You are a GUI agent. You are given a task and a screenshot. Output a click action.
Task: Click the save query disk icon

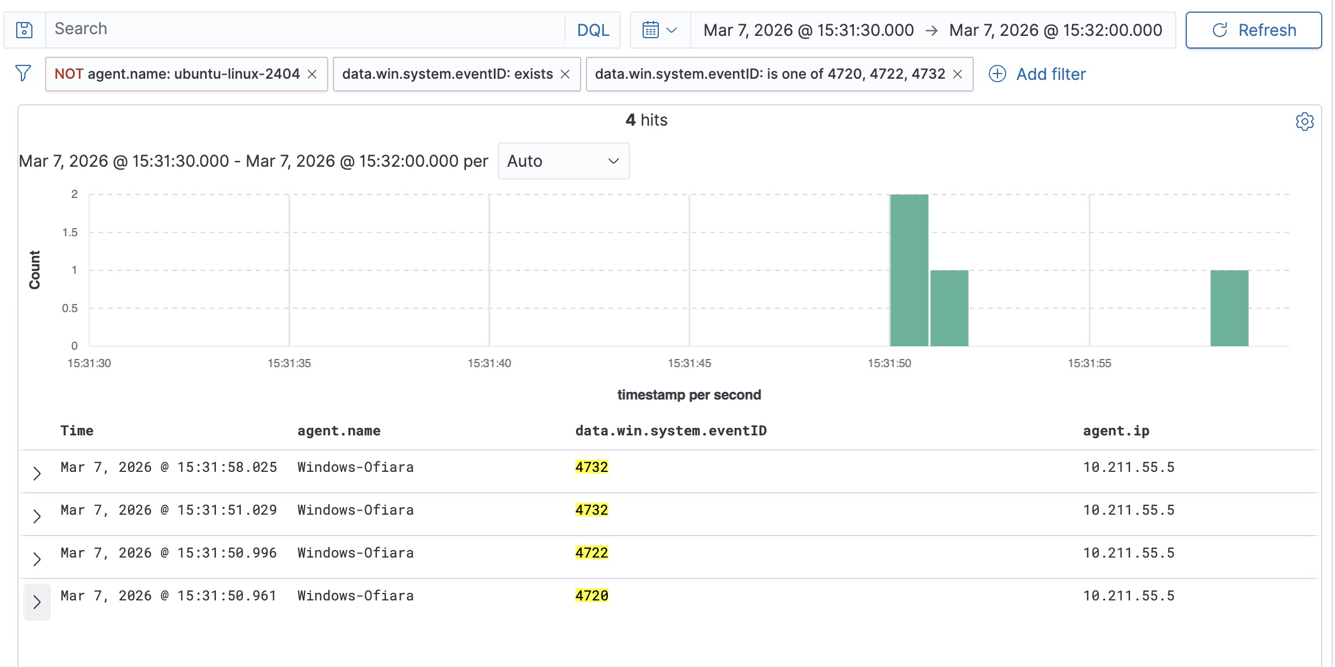tap(24, 30)
